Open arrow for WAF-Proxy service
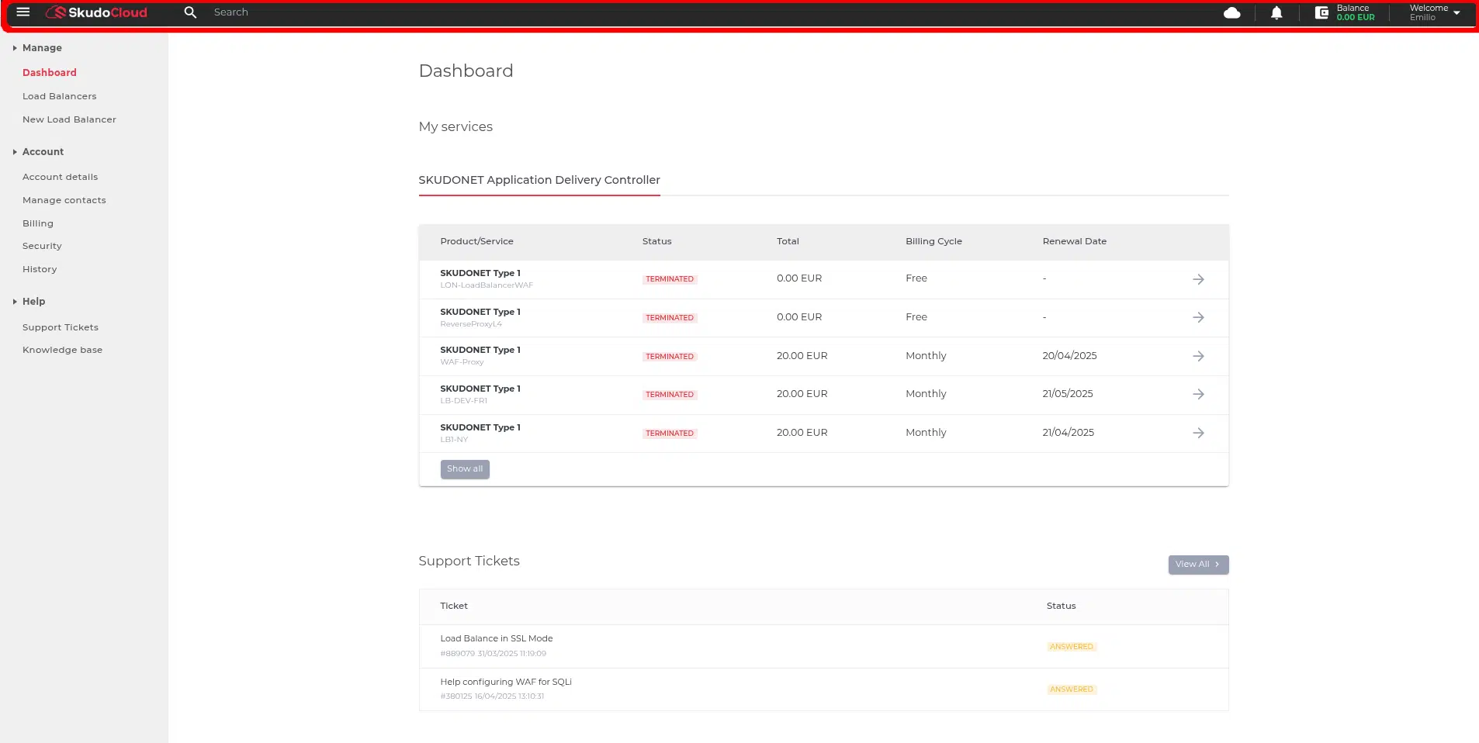Viewport: 1479px width, 743px height. click(x=1198, y=356)
